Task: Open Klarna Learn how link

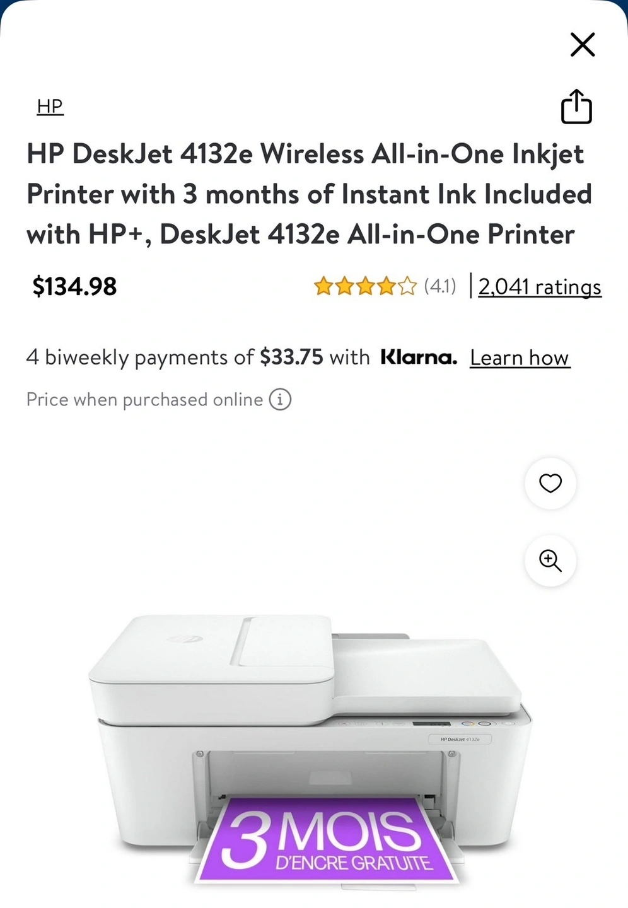Action: (520, 358)
